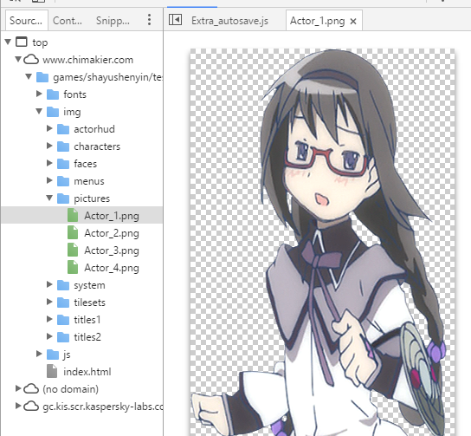Click the tilesets folder icon
471x436 pixels.
click(x=63, y=303)
